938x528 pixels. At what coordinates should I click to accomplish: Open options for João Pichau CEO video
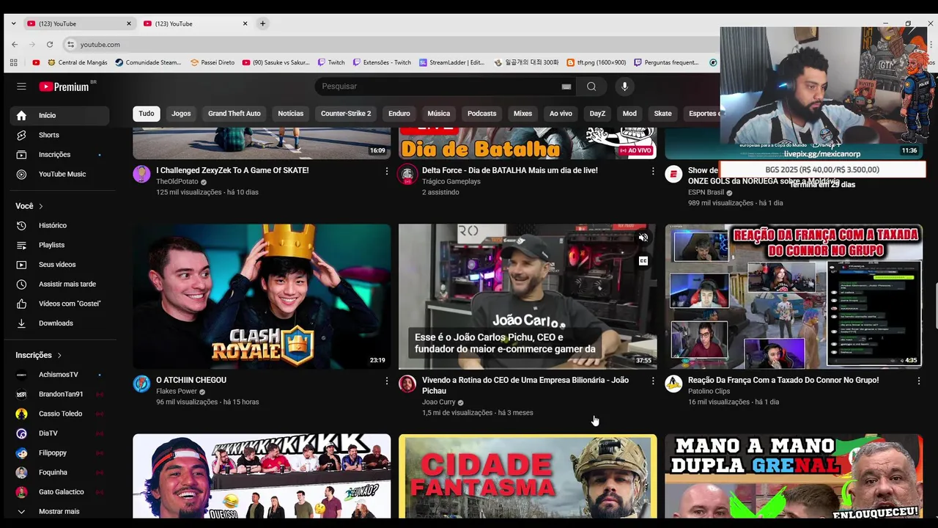pos(653,381)
